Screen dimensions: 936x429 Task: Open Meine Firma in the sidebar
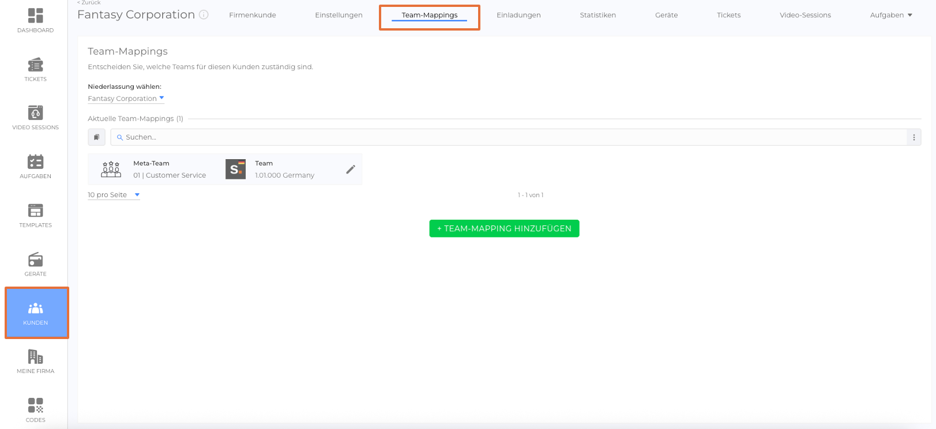35,362
